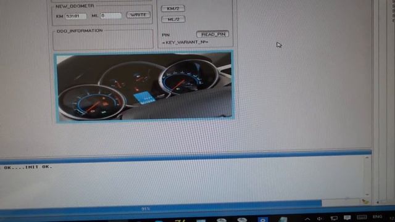The image size is (395, 222).
Task: Click the WRITE button for new odometer
Action: point(138,15)
